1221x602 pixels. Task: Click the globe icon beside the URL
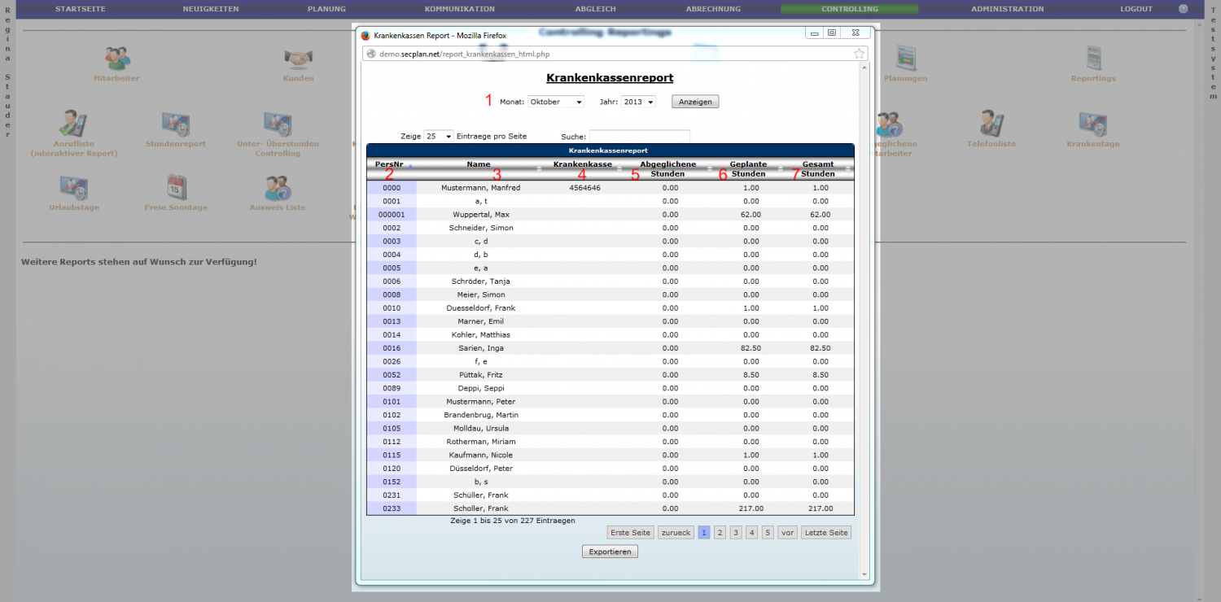tap(371, 54)
